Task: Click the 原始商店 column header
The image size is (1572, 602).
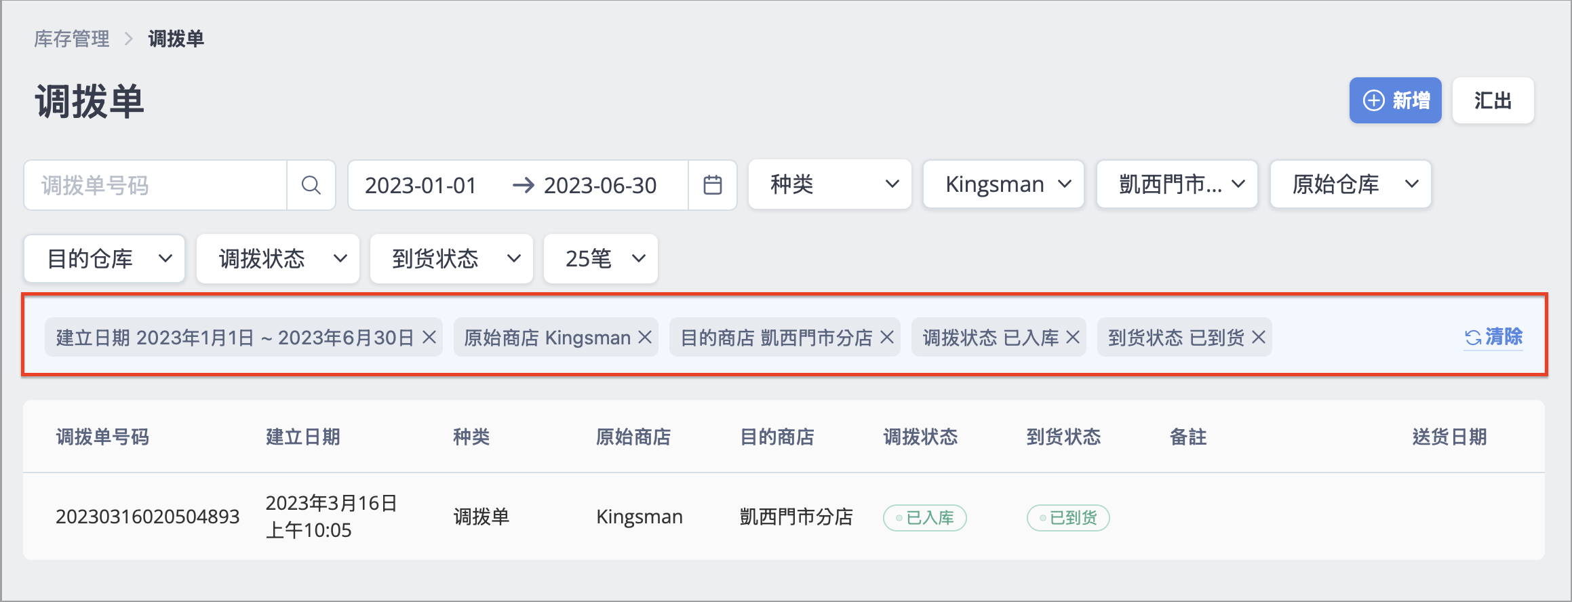Action: 633,437
